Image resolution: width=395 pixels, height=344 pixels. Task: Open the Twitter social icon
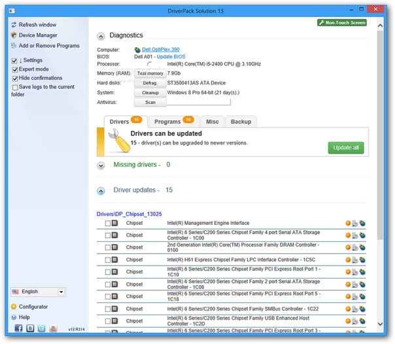(x=42, y=328)
